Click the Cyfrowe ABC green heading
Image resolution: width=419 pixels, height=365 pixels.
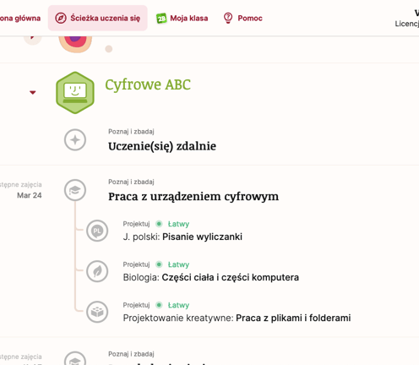(148, 85)
